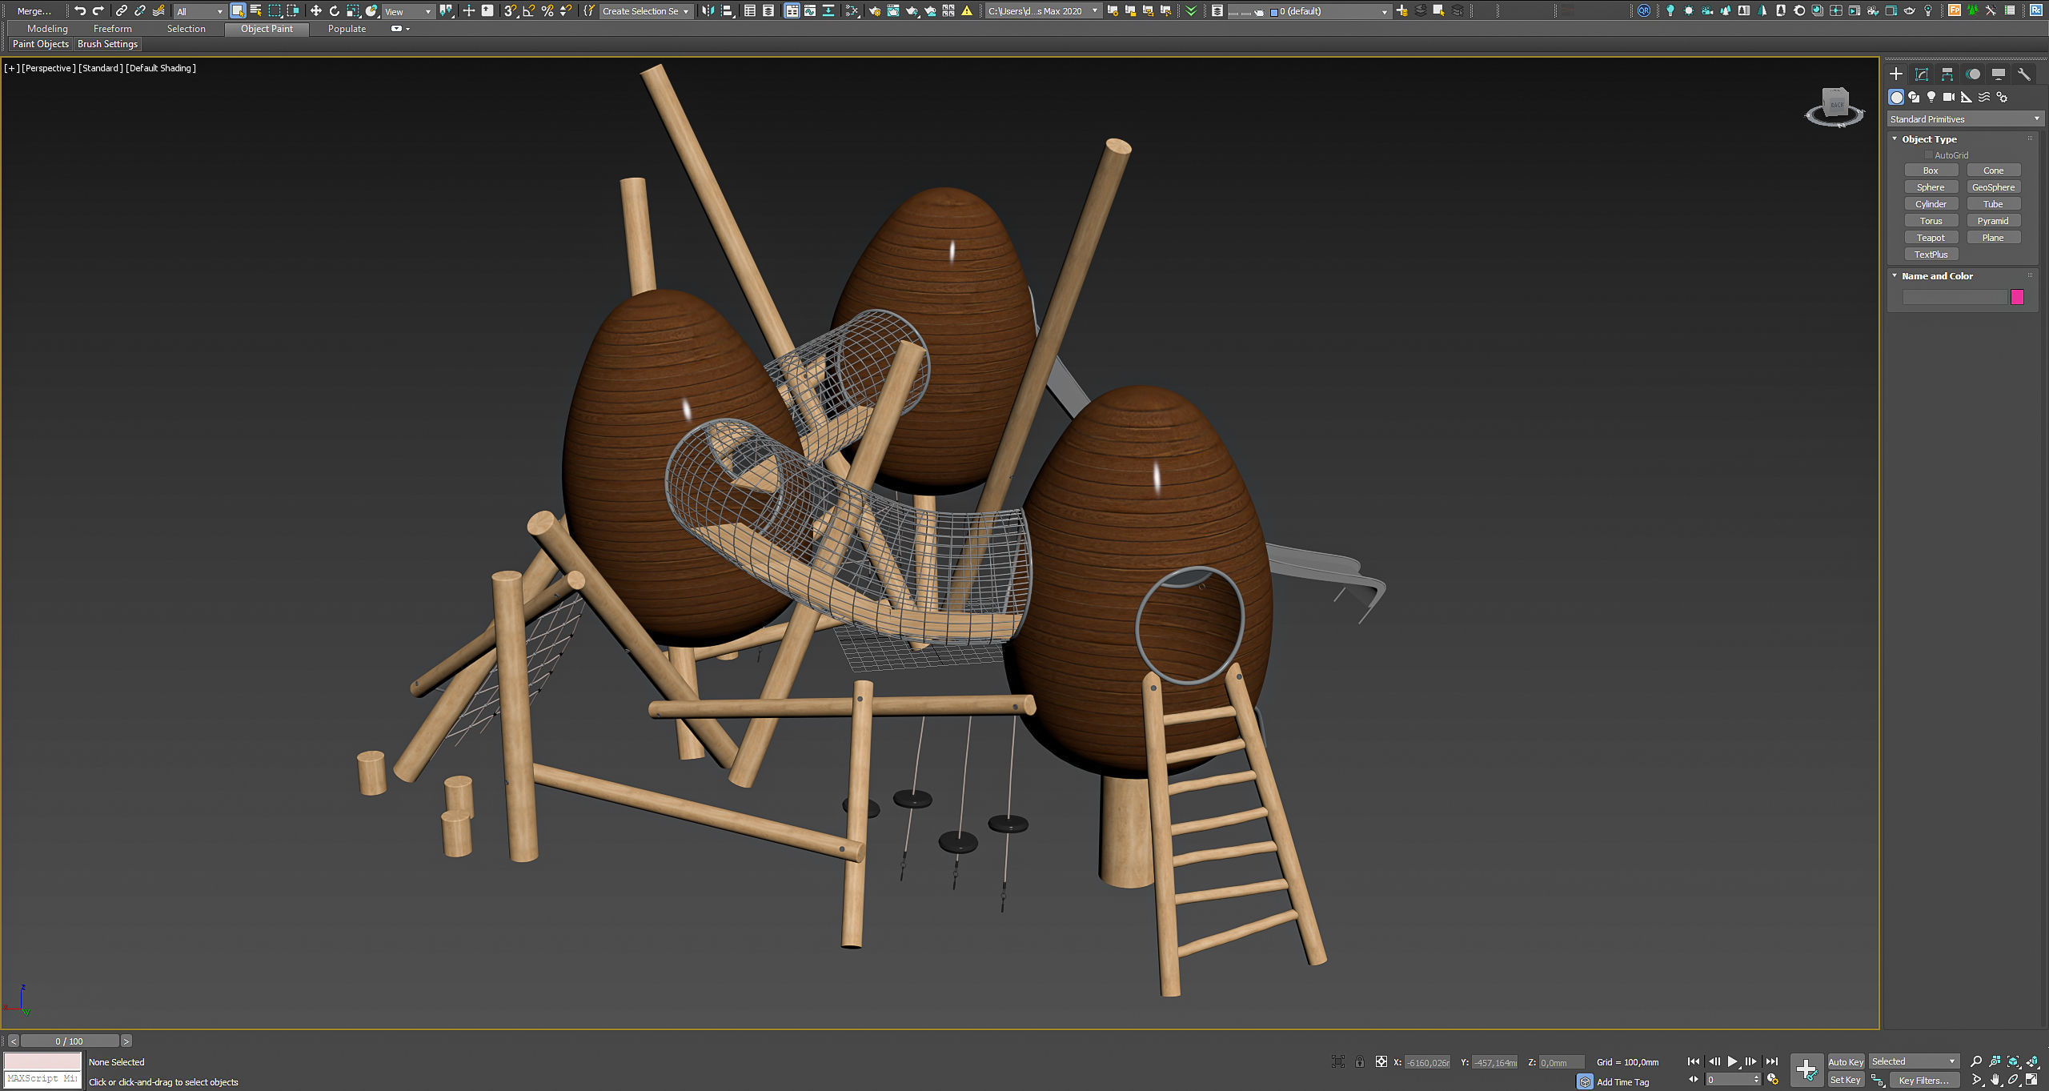Screen dimensions: 2049x1091
Task: Collapse the Name and Color rollout
Action: pyautogui.click(x=1895, y=276)
